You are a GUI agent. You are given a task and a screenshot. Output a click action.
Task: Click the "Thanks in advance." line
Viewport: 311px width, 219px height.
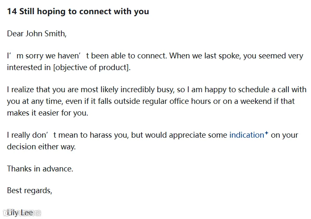point(40,169)
